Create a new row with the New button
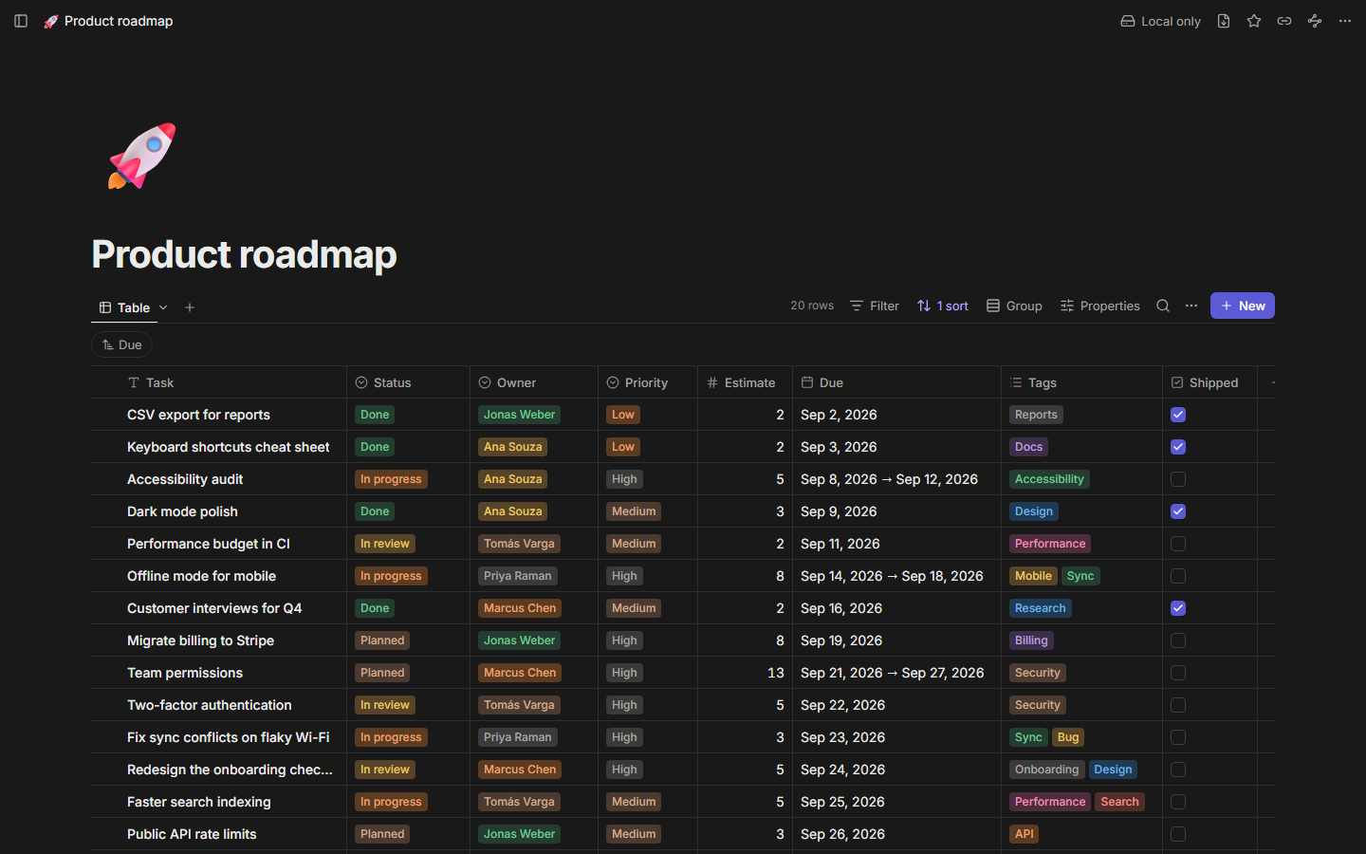Viewport: 1366px width, 854px height. pos(1243,306)
